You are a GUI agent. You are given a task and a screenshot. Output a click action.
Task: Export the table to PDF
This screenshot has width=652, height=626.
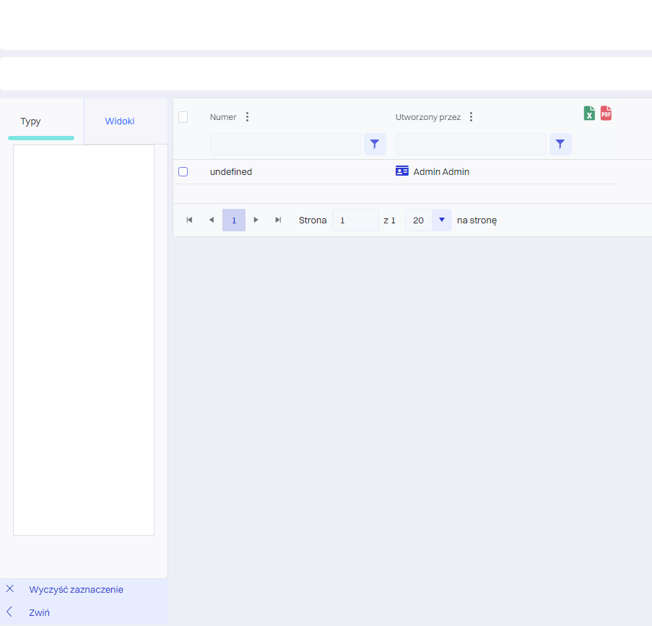(606, 113)
